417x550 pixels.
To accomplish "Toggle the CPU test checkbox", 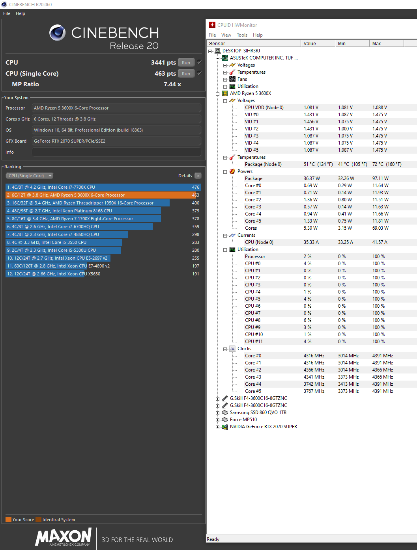I will click(199, 62).
